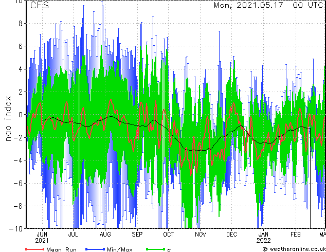Image resolution: width=326 pixels, height=252 pixels.
Task: Click the y-axis value 6
Action: [21, 46]
